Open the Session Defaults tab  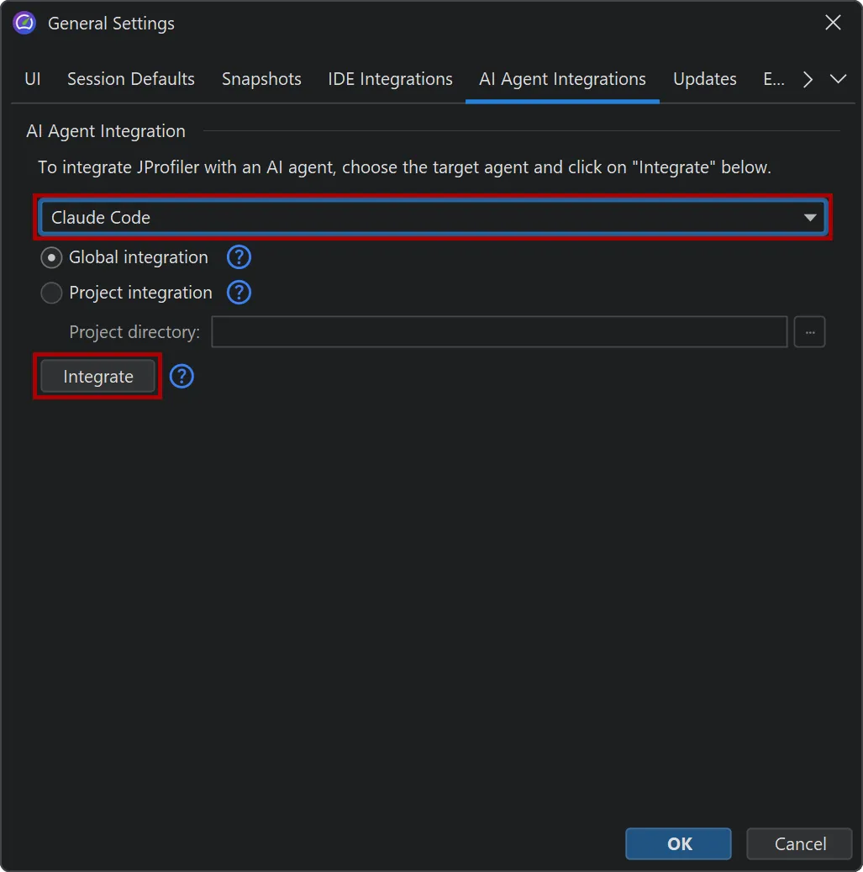(131, 79)
